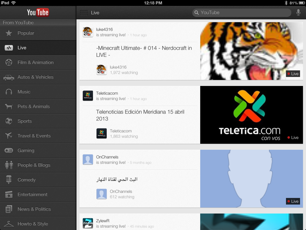Open the tiger live stream thumbnail
The image size is (306, 230).
click(x=252, y=51)
